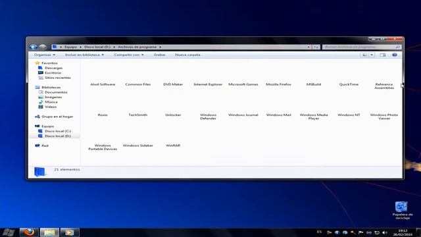Click the blue help icon
421x237 pixels.
pyautogui.click(x=395, y=55)
